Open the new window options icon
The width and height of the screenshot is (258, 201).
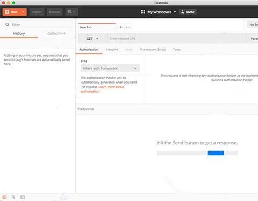[x=71, y=12]
